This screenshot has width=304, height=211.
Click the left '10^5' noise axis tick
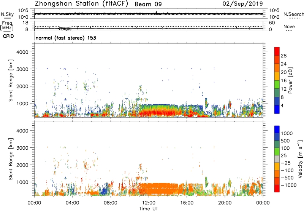pos(24,10)
